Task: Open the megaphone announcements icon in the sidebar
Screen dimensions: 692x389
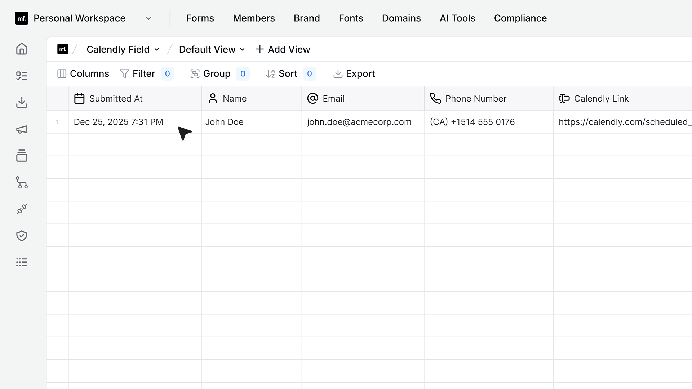Action: coord(22,129)
